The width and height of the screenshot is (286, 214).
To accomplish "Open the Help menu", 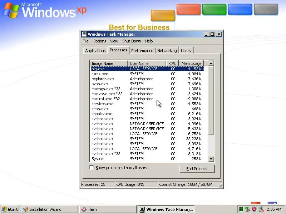I will coord(149,41).
